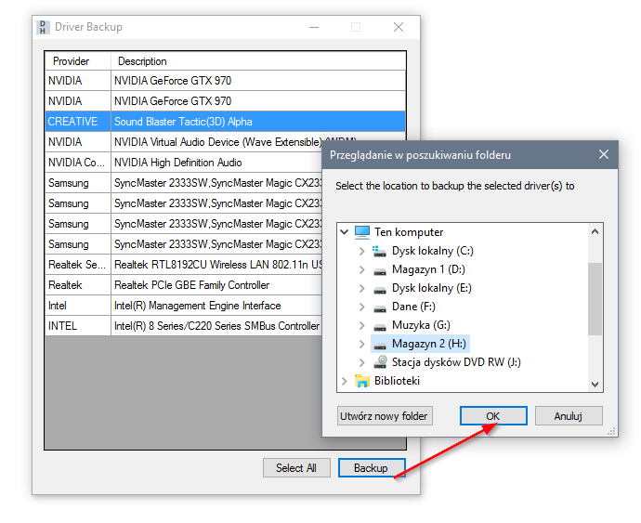Select Muzyka (G:) drive

coord(421,325)
